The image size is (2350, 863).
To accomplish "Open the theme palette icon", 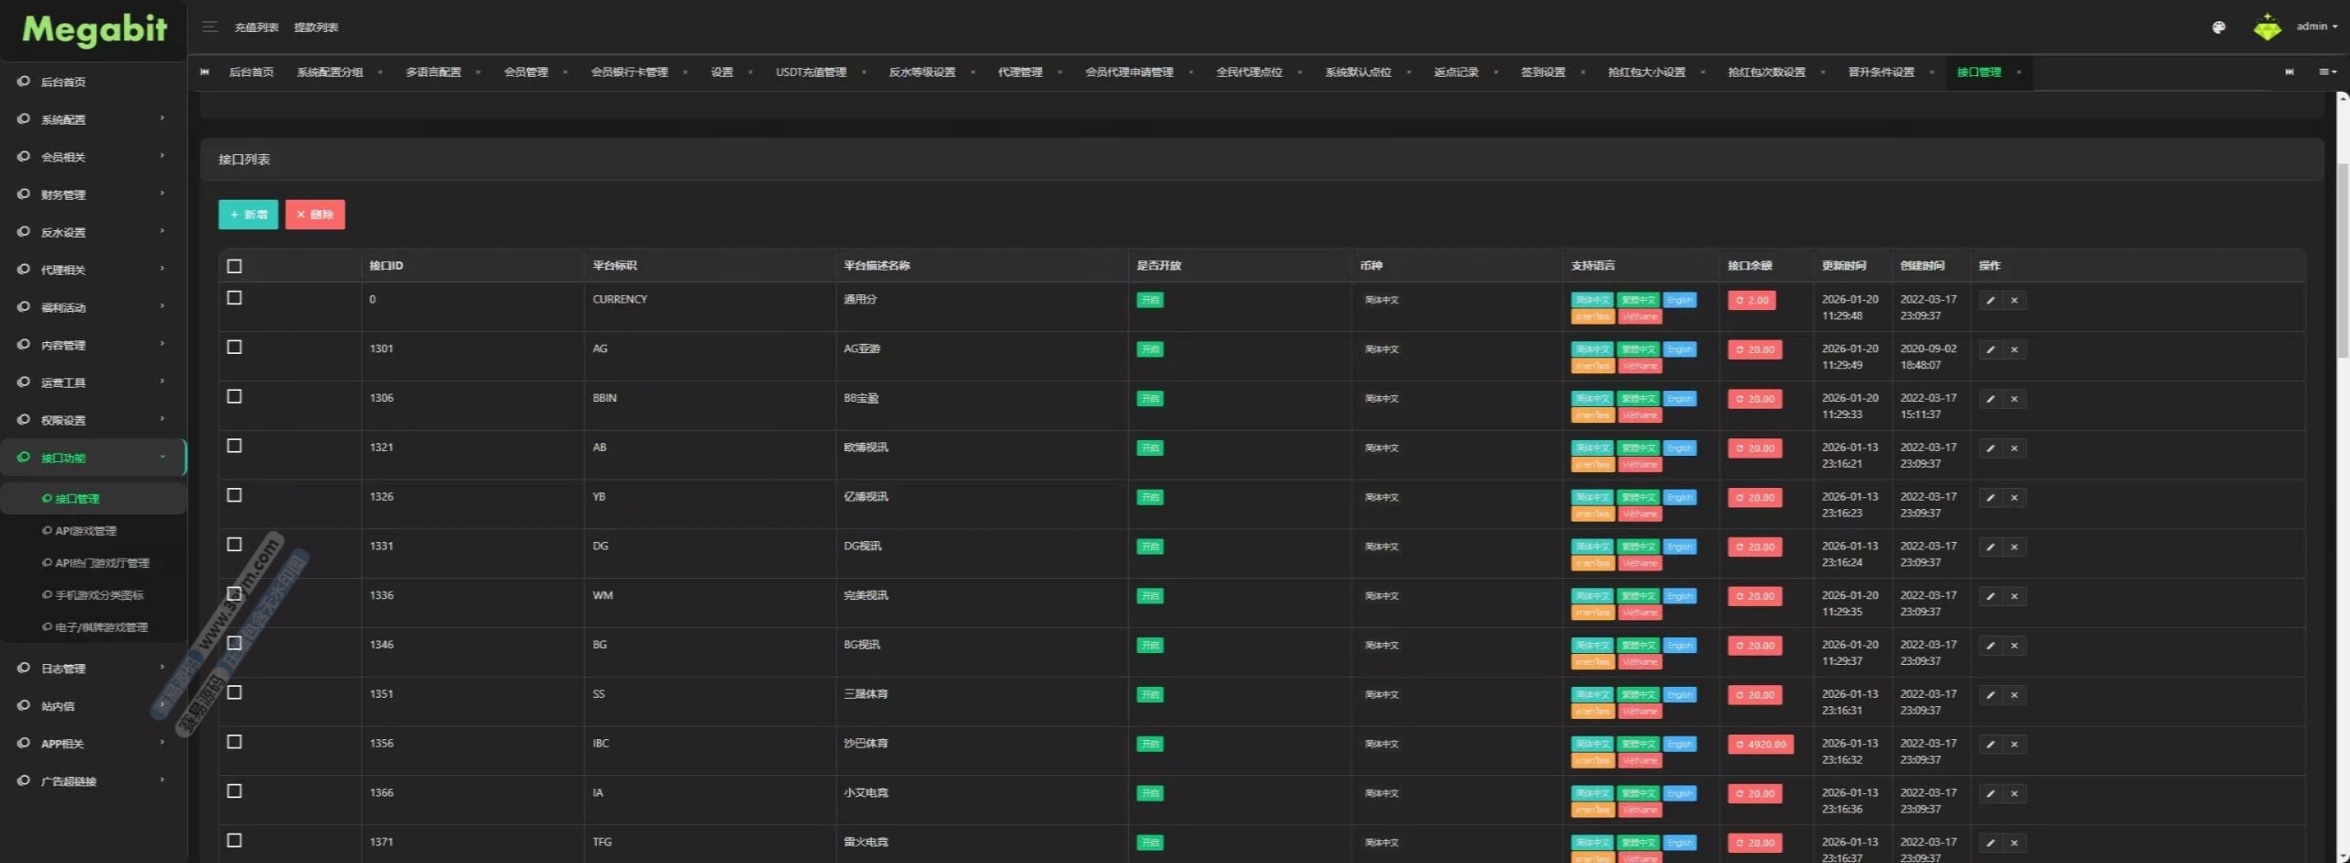I will (2219, 28).
